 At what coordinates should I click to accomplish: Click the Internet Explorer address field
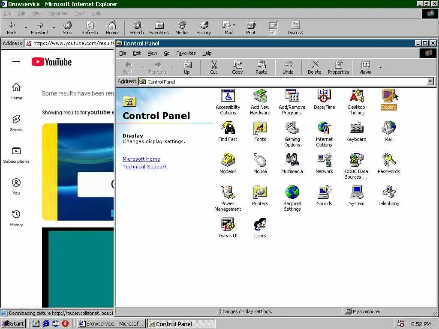click(x=70, y=43)
